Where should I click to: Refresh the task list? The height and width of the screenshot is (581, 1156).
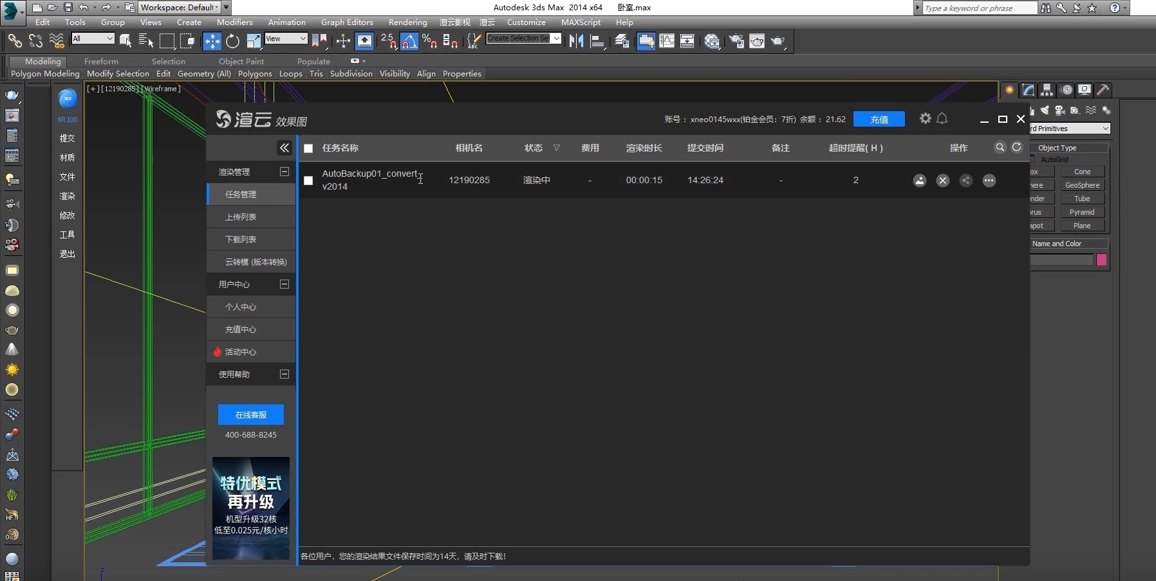coord(1016,147)
